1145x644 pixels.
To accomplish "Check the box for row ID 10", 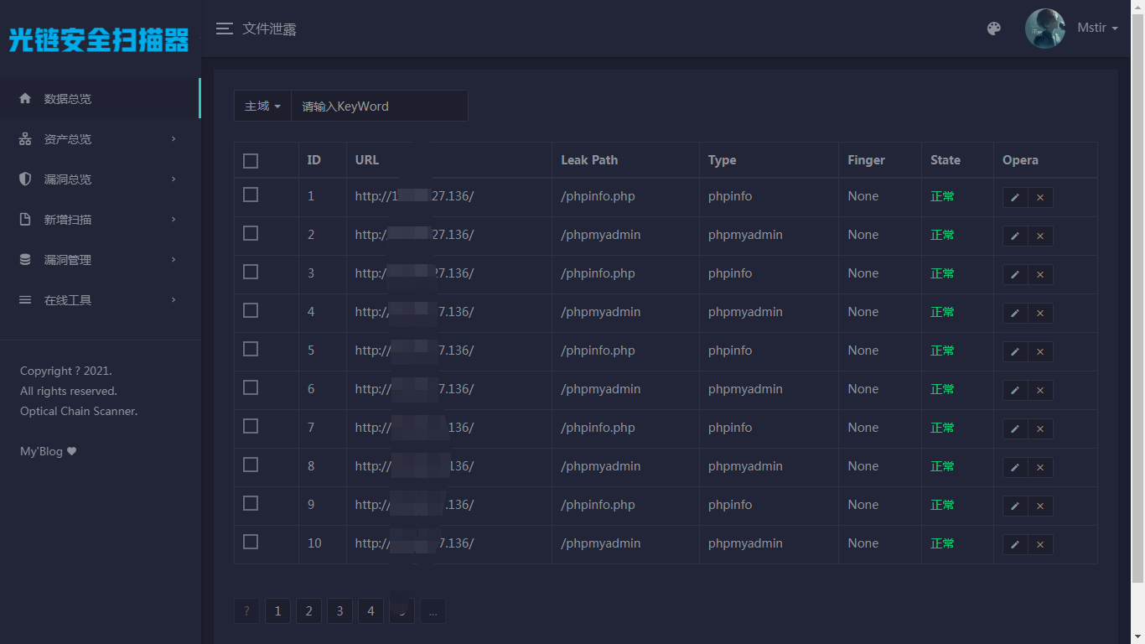I will click(x=251, y=542).
